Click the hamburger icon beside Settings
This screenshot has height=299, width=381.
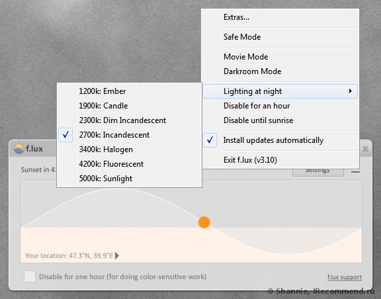click(355, 171)
